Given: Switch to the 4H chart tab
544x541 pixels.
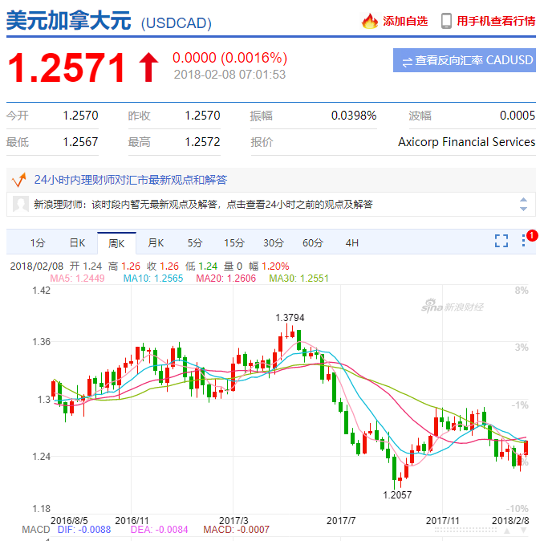Looking at the screenshot, I should coord(351,243).
